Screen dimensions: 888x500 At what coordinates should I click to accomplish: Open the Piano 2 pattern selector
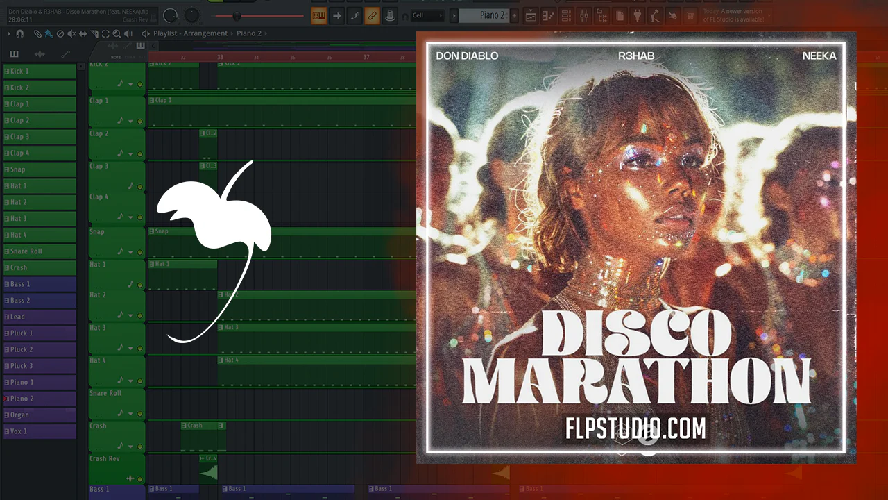484,15
